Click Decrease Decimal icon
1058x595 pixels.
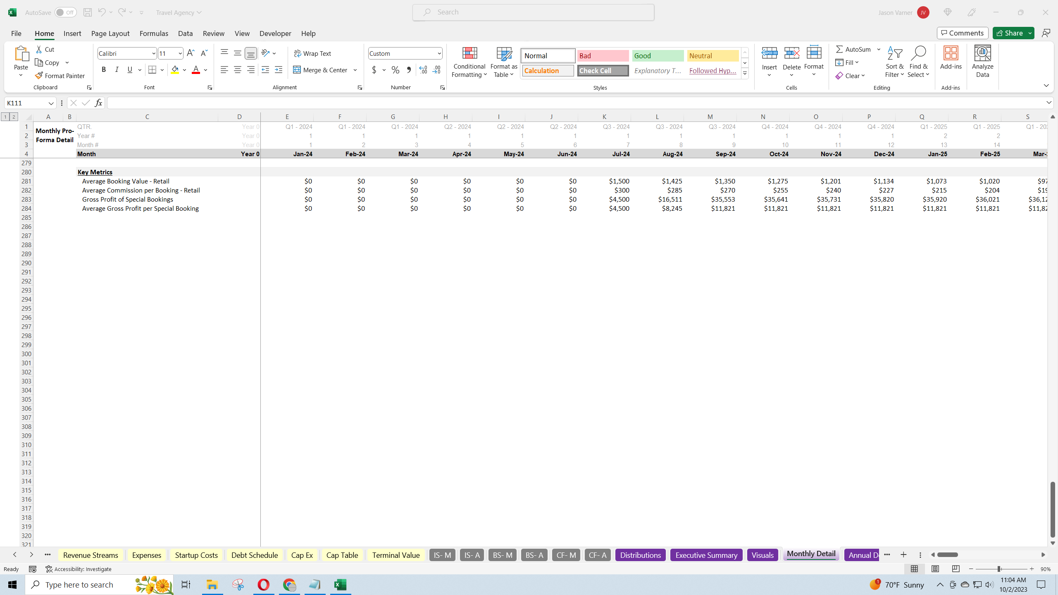[x=436, y=70]
